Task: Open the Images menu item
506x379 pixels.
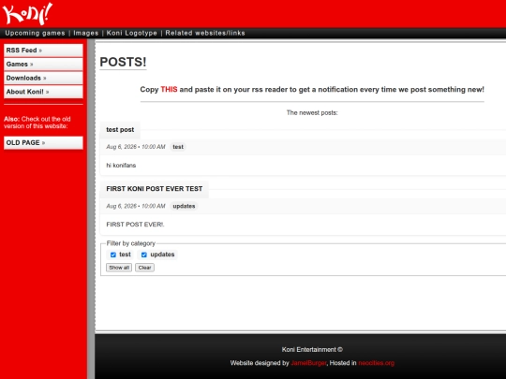Action: tap(86, 33)
